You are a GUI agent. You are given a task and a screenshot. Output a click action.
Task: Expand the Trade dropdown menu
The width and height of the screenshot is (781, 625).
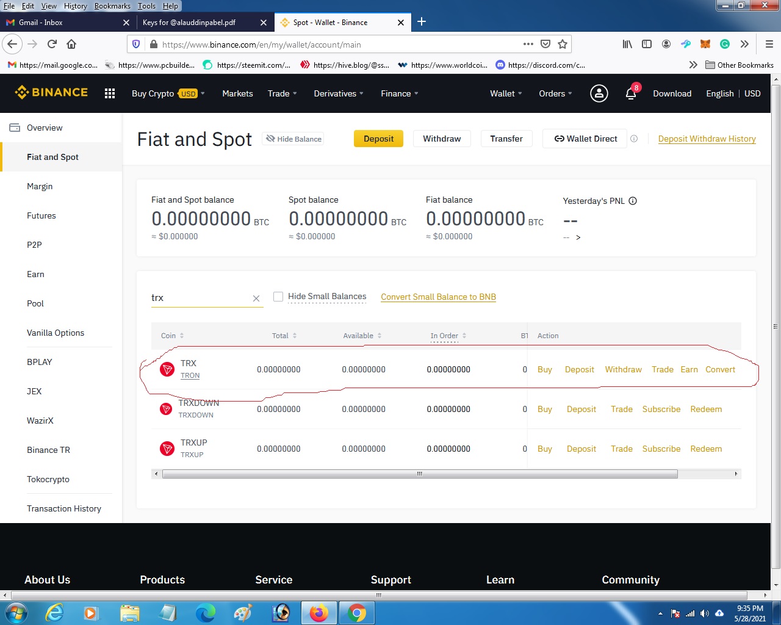click(x=283, y=93)
